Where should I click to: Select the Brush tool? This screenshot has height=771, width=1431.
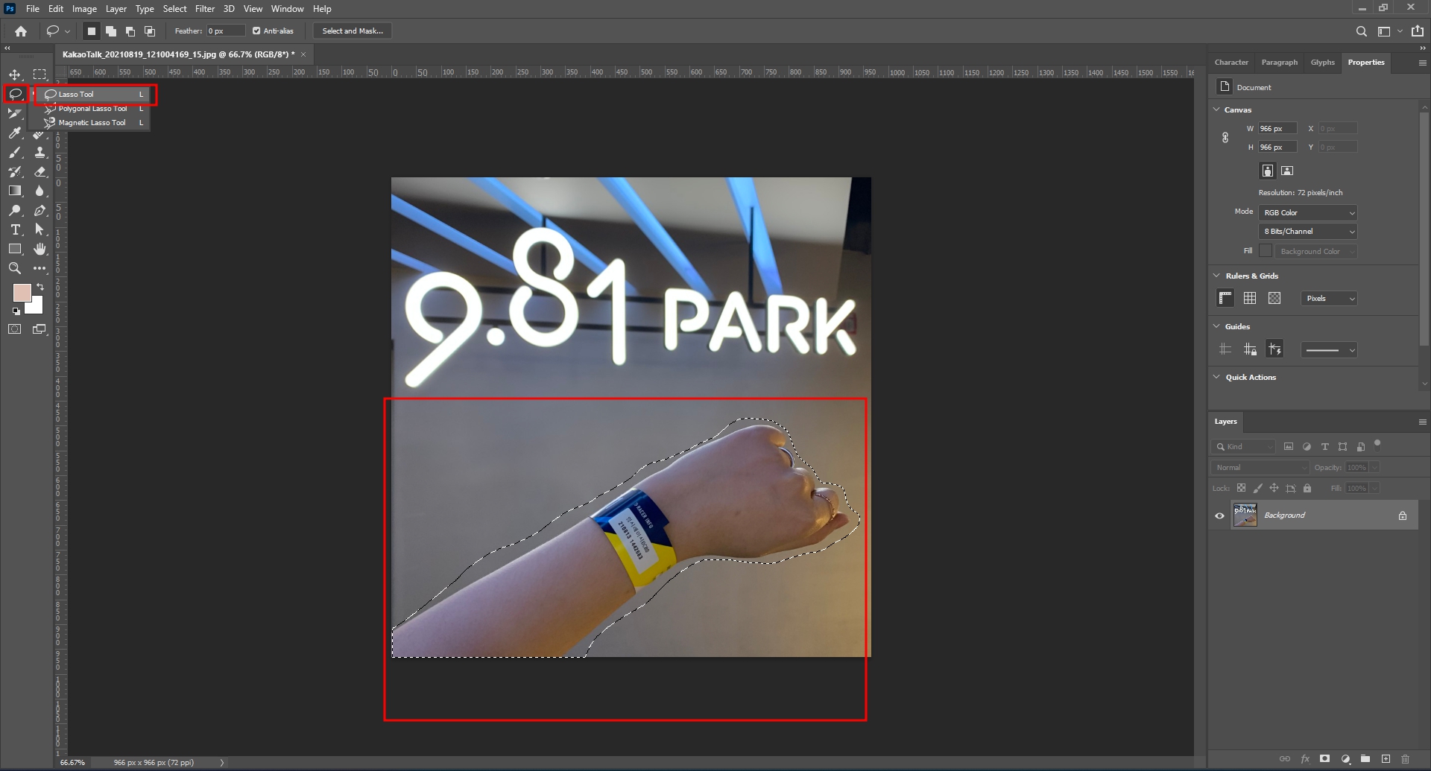15,152
